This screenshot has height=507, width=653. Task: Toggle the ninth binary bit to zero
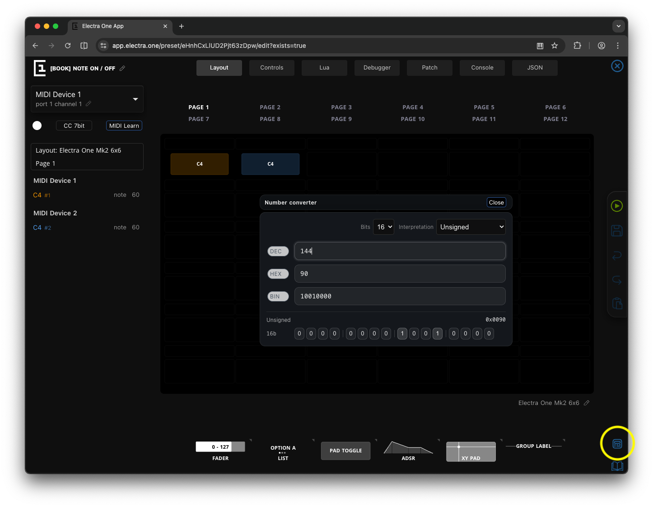[402, 333]
